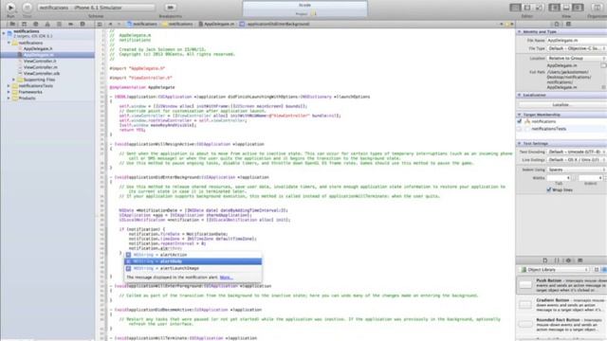Toggle the Navigator pane view button

[x=554, y=8]
